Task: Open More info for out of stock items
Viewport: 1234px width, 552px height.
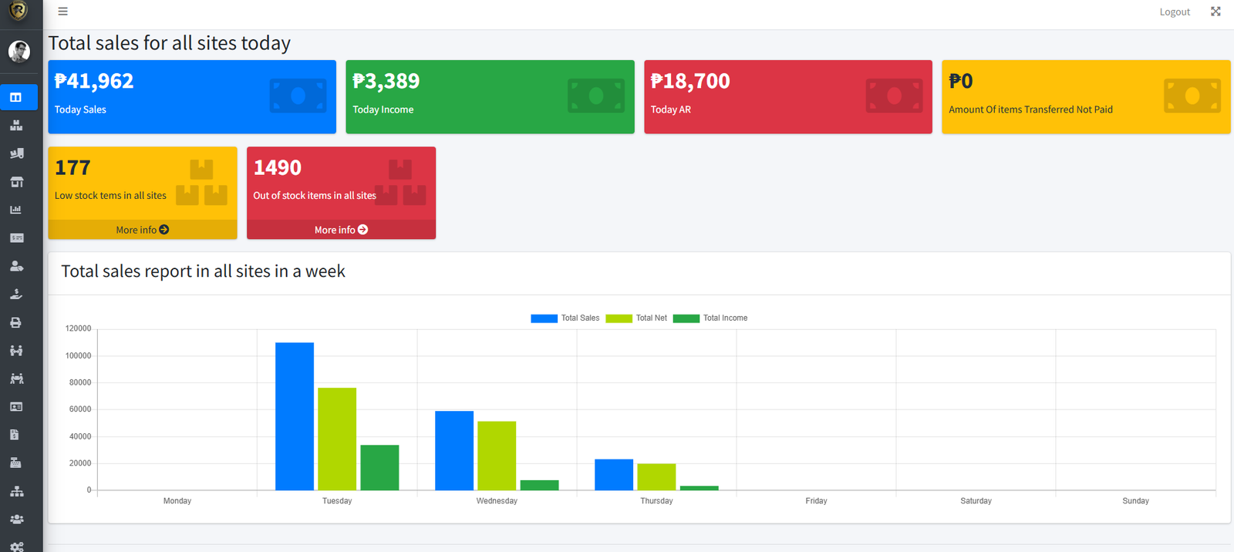Action: coord(341,230)
